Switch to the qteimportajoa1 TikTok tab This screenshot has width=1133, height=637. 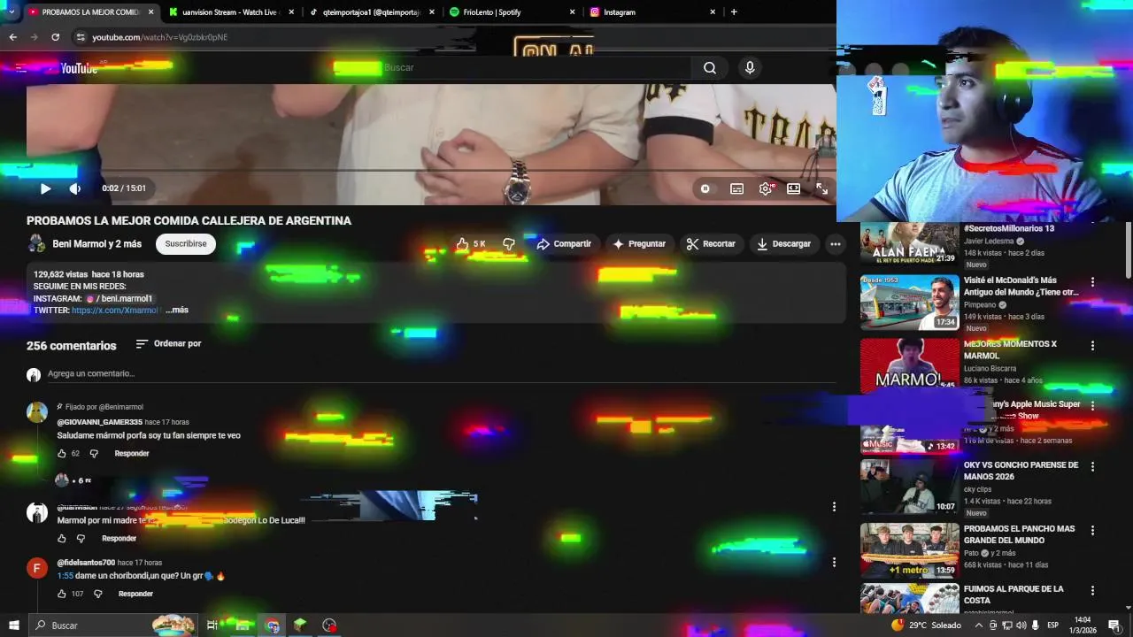tap(370, 12)
